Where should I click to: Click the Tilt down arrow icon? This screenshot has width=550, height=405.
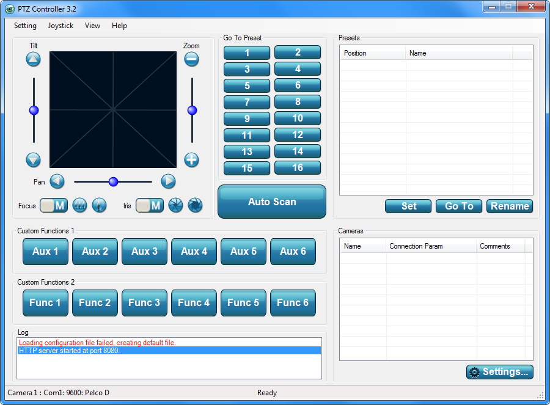[34, 160]
